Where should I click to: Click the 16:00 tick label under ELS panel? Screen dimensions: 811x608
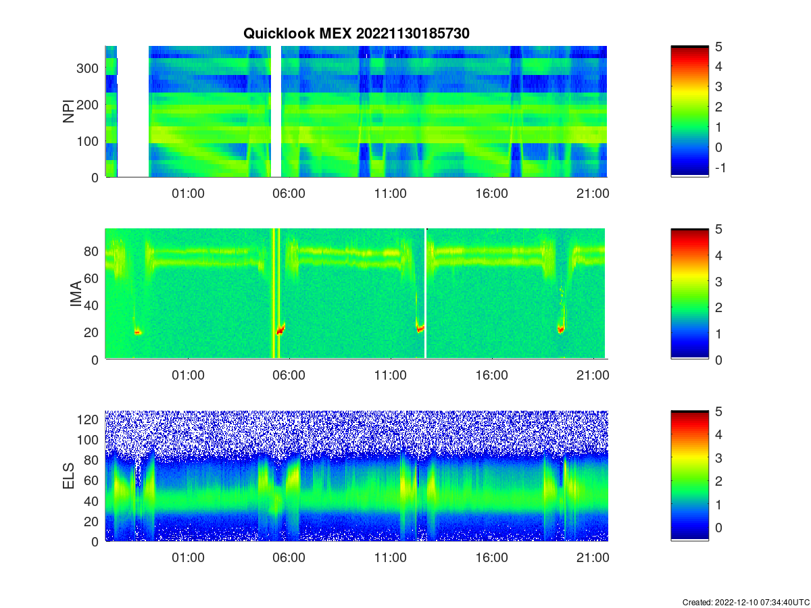coord(491,557)
